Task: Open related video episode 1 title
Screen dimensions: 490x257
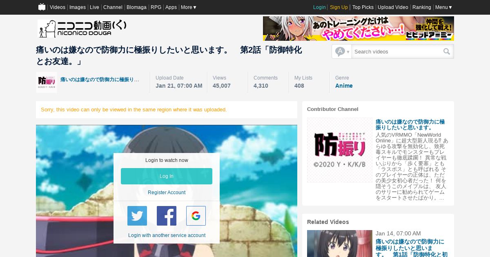Action: coord(412,248)
